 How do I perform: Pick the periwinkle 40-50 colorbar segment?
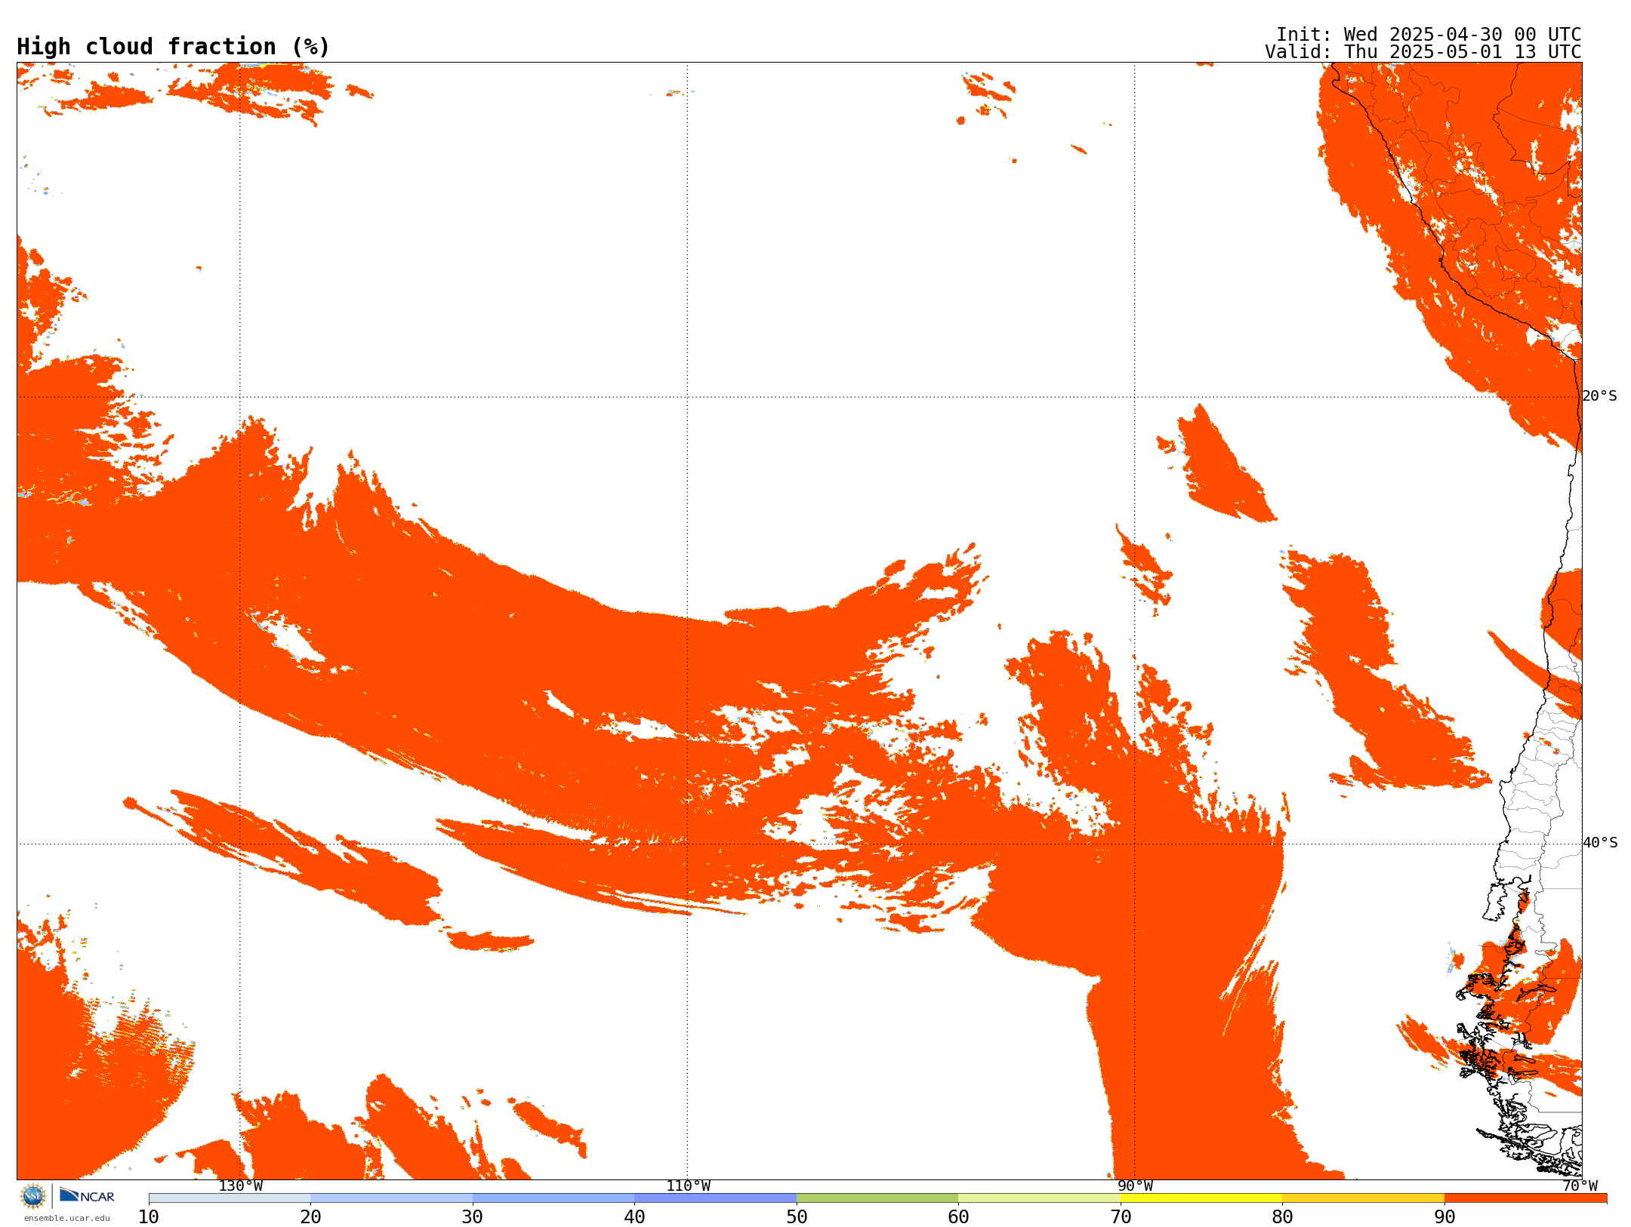pos(715,1198)
